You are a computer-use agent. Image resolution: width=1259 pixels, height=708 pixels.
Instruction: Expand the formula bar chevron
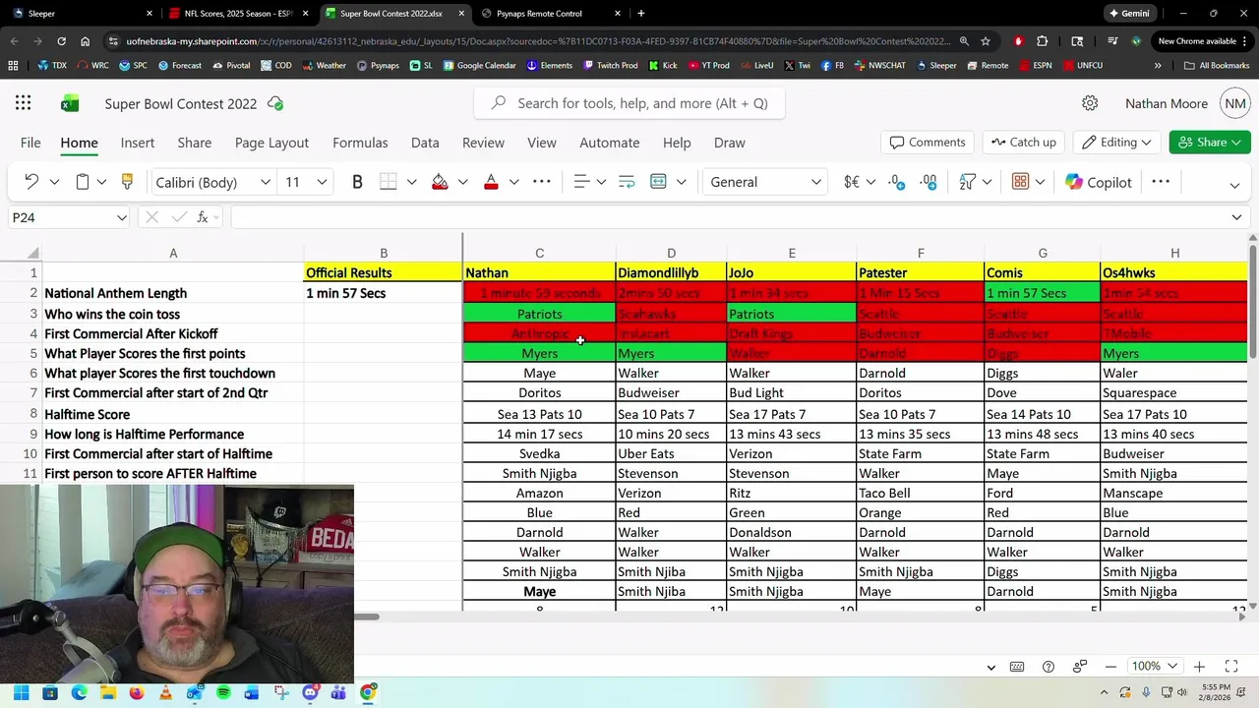click(x=1236, y=217)
